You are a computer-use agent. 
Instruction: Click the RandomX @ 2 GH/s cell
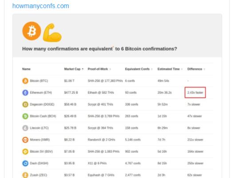click(101, 140)
